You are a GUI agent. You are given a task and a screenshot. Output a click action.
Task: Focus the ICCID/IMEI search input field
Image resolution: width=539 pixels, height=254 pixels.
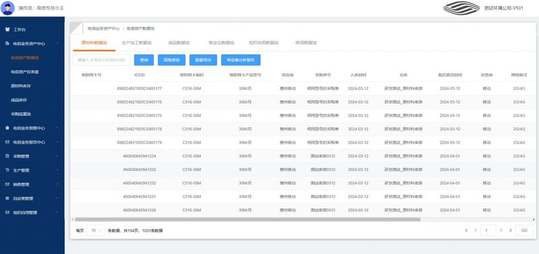pos(102,60)
